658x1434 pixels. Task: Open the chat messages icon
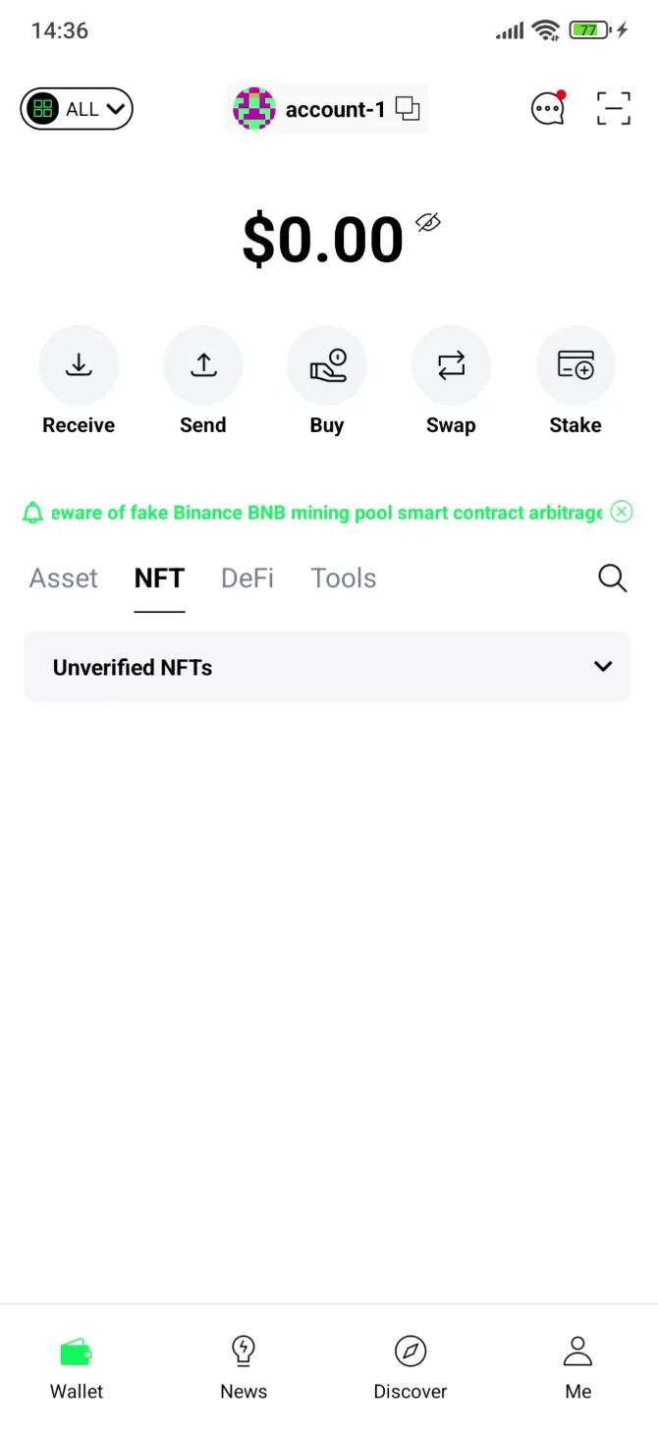[x=548, y=108]
